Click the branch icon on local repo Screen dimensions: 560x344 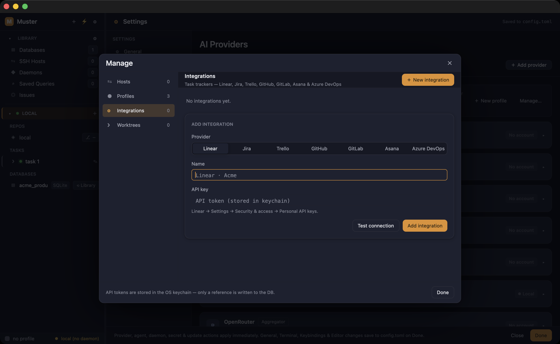[88, 138]
